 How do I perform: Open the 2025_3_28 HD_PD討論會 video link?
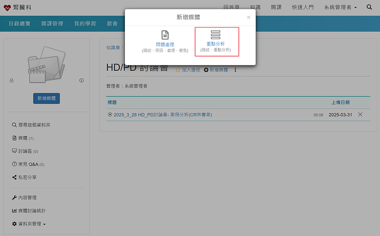pos(162,115)
